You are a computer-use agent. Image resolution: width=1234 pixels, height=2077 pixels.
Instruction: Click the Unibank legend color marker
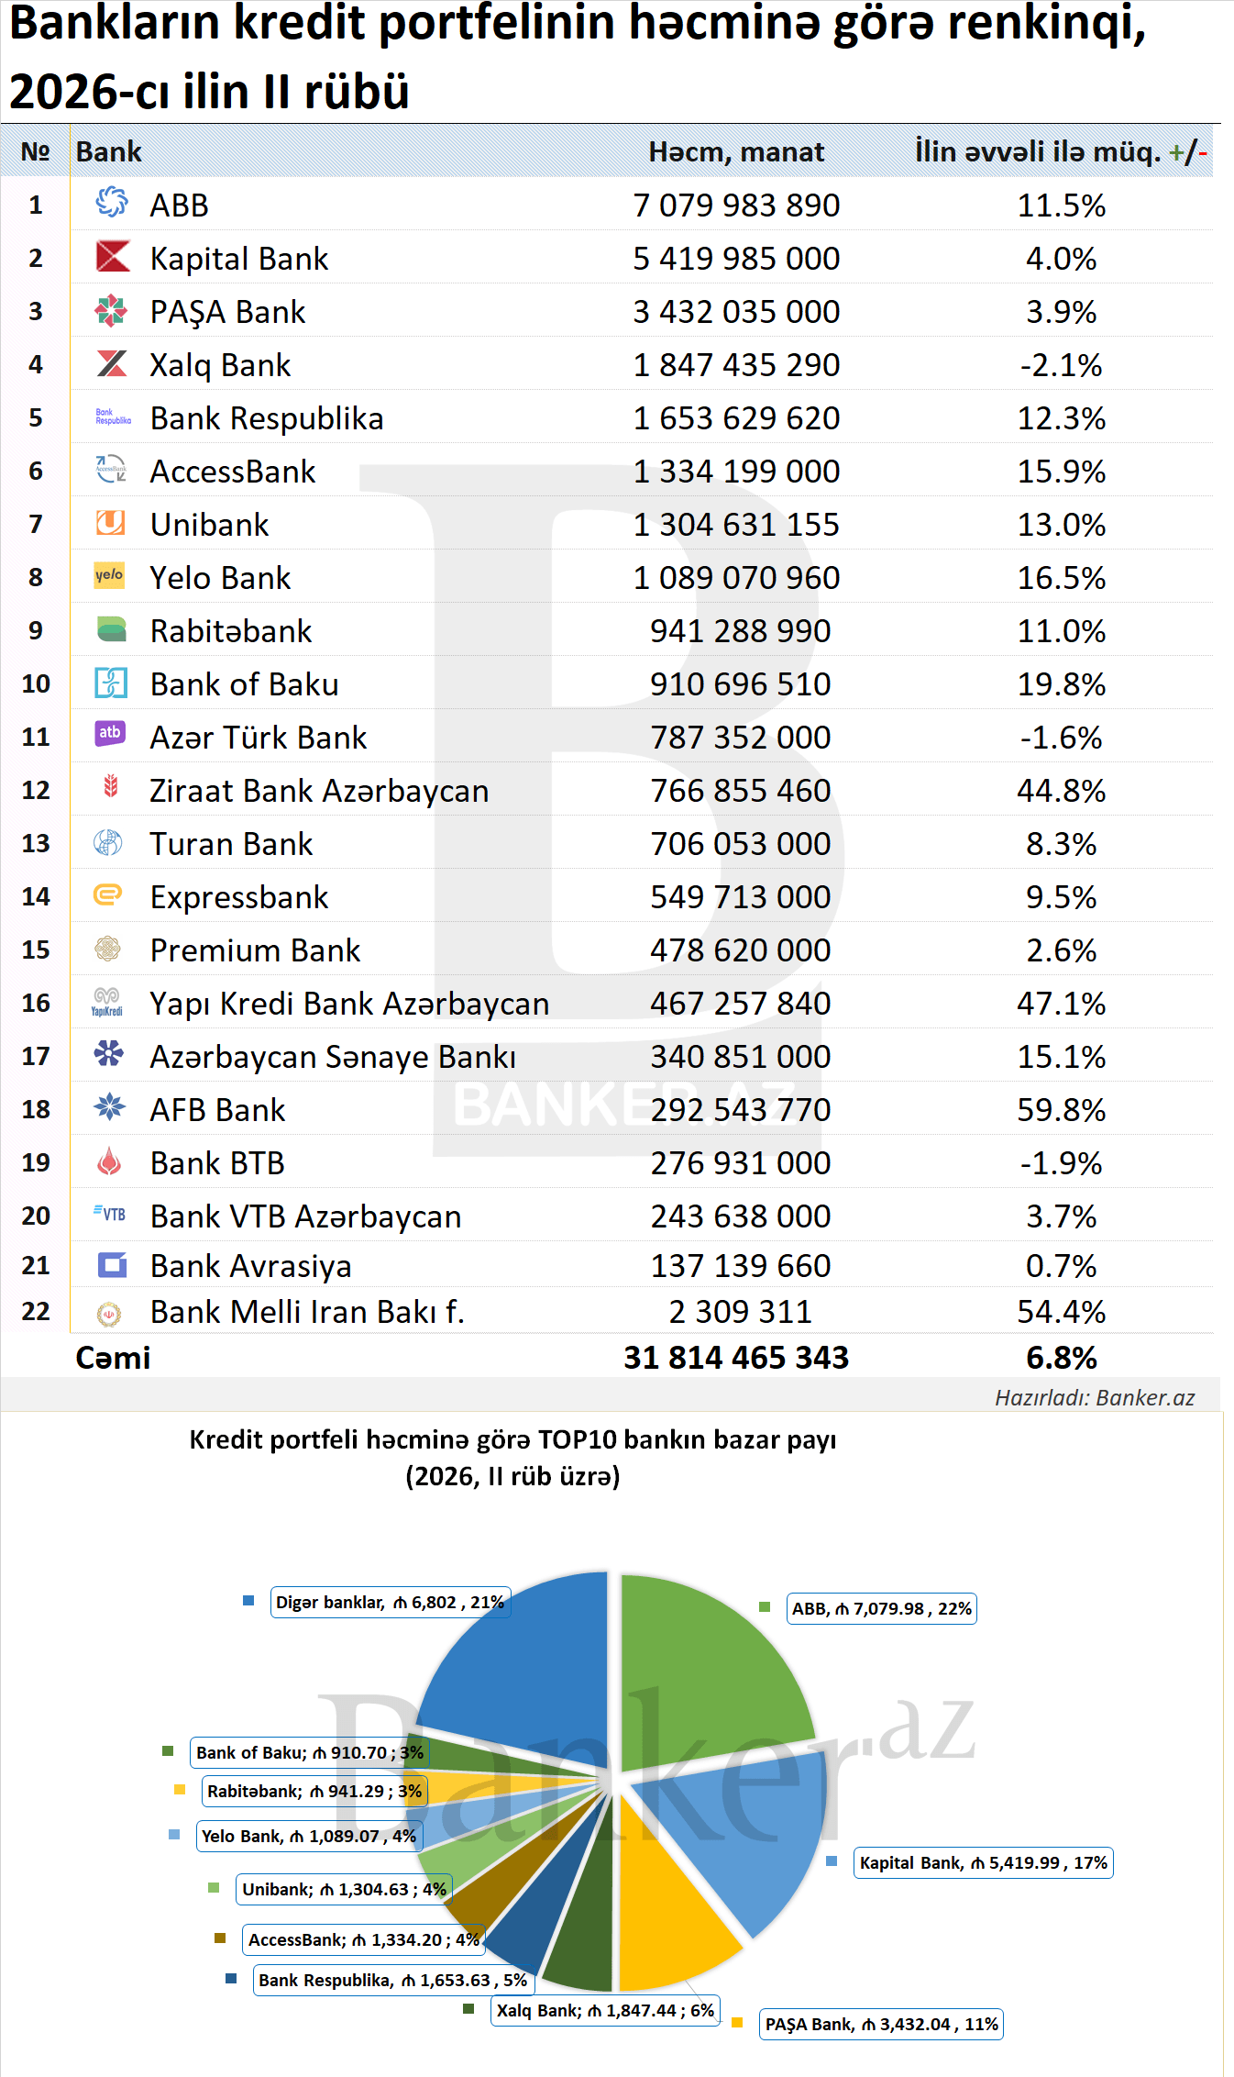point(214,1887)
